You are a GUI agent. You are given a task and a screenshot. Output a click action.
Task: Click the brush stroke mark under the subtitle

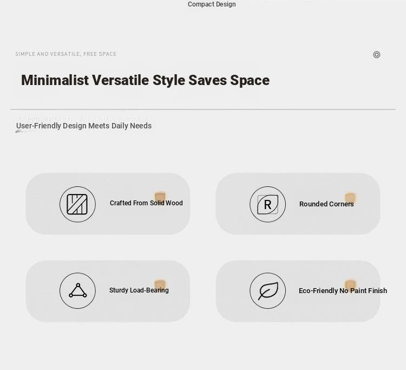(24, 131)
